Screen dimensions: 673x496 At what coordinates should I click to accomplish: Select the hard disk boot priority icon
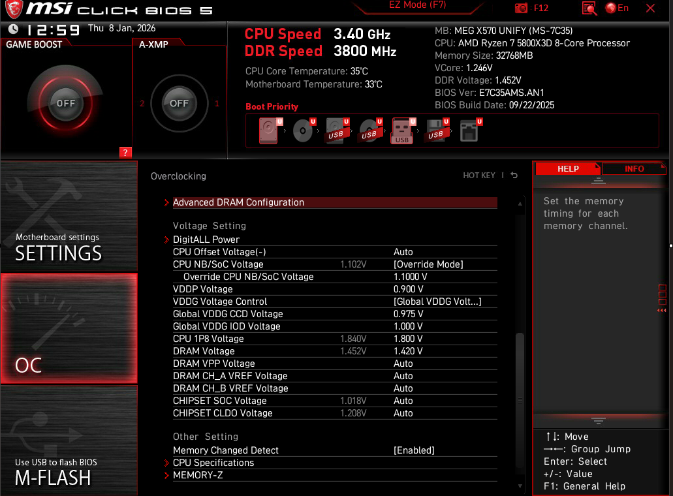[270, 131]
